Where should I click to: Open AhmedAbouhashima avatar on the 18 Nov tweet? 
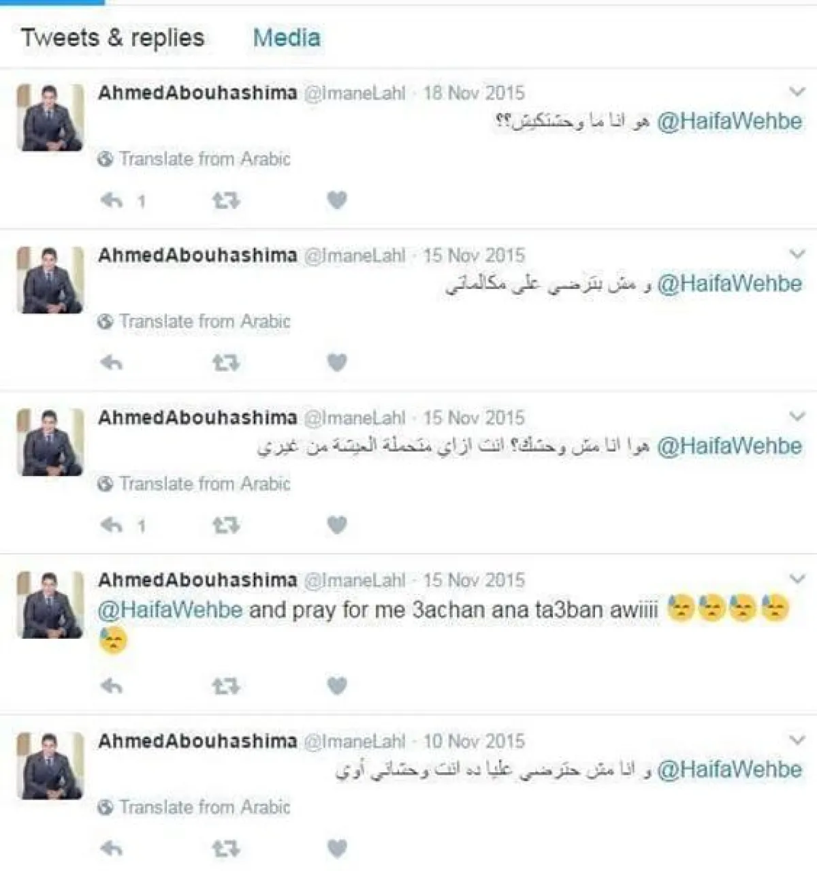pyautogui.click(x=50, y=117)
